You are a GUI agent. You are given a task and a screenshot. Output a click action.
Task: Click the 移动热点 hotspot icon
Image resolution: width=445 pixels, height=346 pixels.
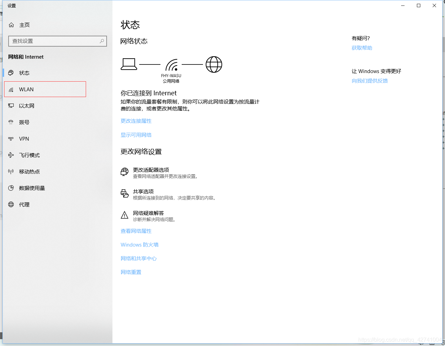tap(11, 172)
